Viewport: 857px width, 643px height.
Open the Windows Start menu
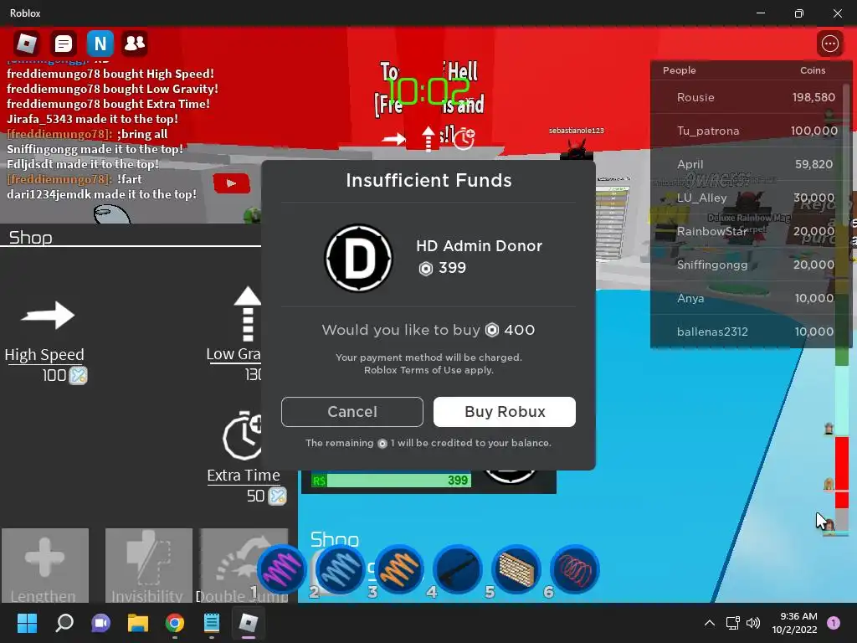point(27,623)
